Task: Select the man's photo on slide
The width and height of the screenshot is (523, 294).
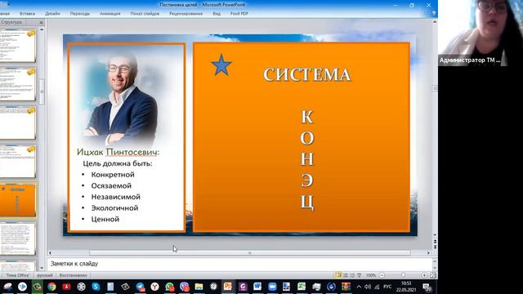Action: 121,98
